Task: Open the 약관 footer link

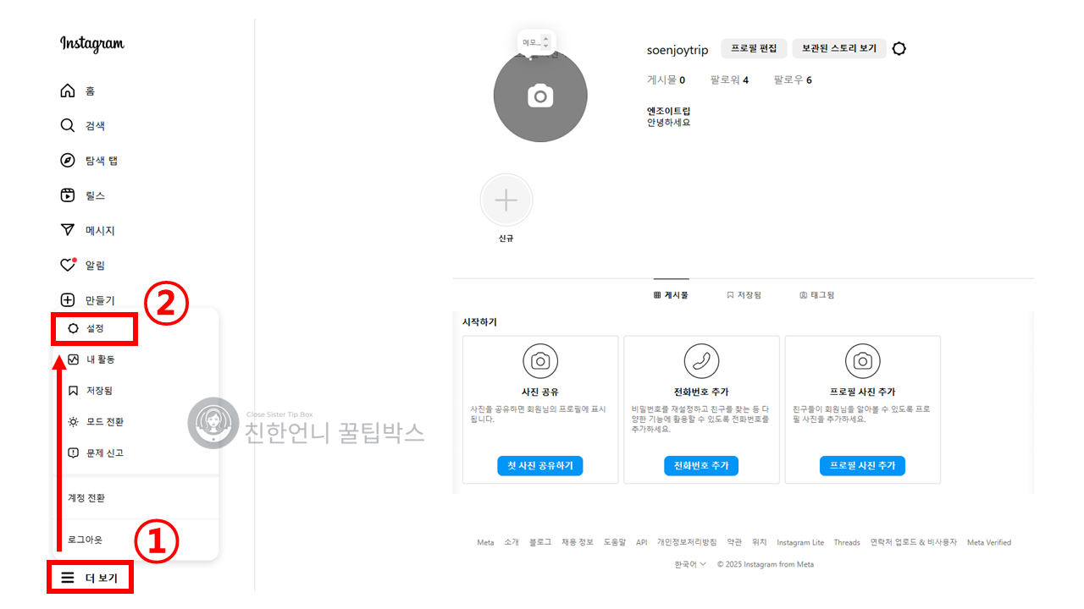Action: click(x=734, y=542)
